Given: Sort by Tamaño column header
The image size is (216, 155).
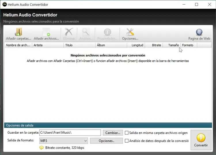Looking at the screenshot, I should pyautogui.click(x=172, y=45).
